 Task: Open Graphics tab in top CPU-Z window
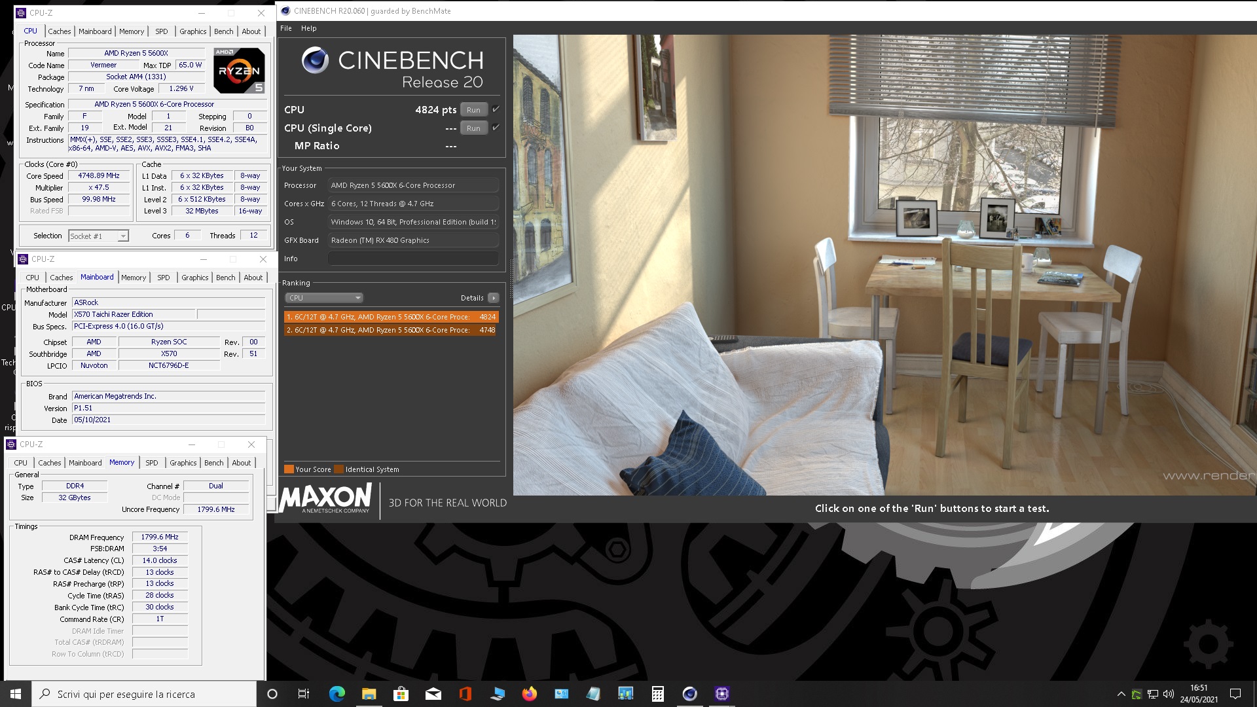(x=193, y=31)
